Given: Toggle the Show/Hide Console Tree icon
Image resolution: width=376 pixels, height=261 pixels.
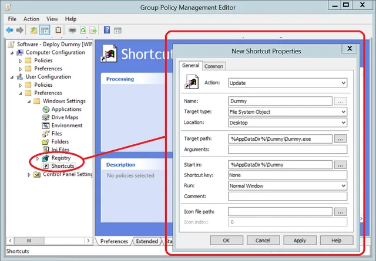Looking at the screenshot, I should (45, 30).
